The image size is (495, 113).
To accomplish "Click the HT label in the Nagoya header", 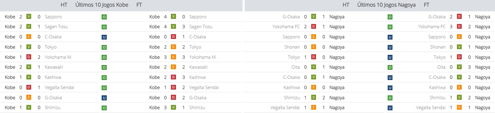I will [x=346, y=5].
